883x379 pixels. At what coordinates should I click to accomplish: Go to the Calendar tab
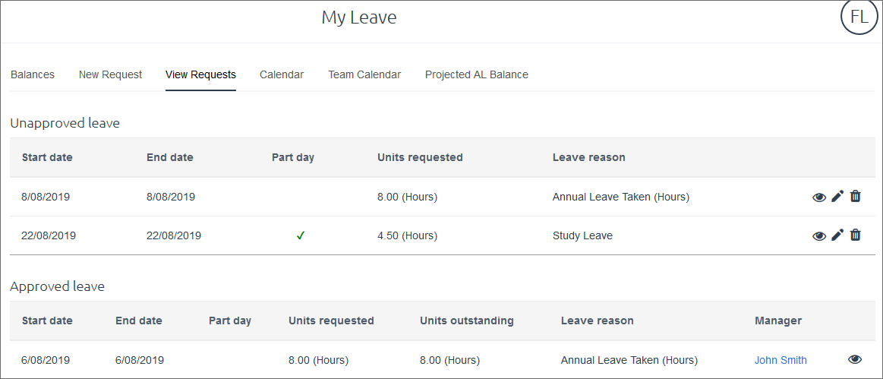282,74
